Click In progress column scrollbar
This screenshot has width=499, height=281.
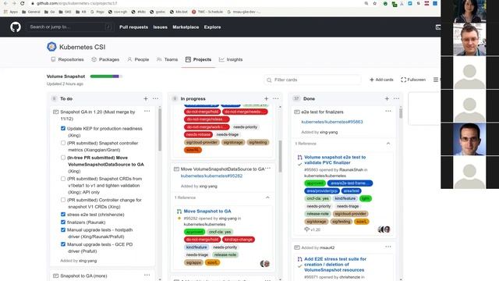280,156
